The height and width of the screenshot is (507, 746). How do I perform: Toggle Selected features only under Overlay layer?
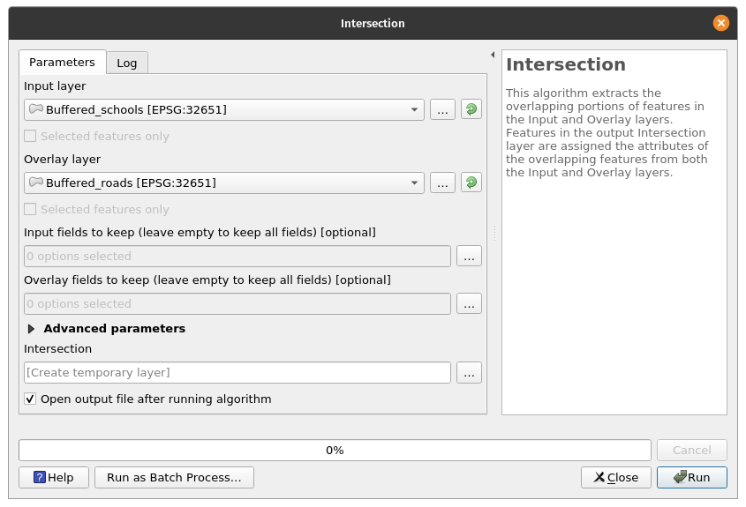click(x=31, y=210)
